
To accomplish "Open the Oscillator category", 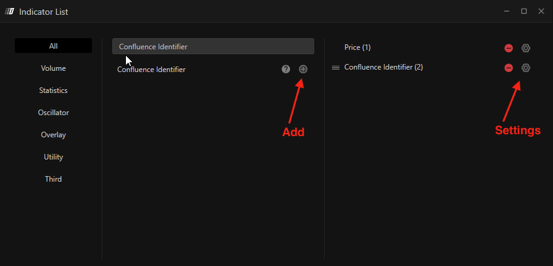I will tap(54, 113).
